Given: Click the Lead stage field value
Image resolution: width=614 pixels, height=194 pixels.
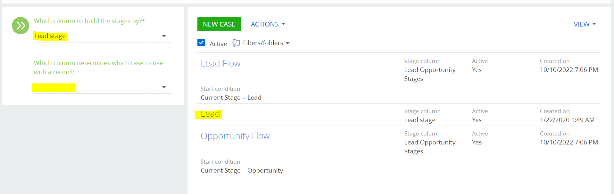Looking at the screenshot, I should pos(50,36).
